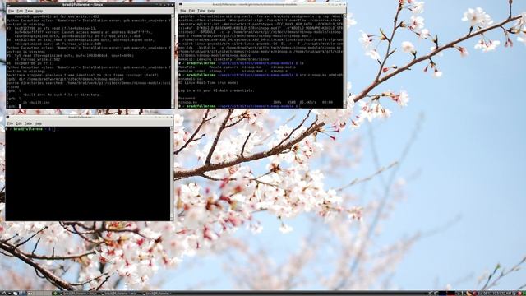Viewport: 526px width, 296px height.
Task: Click the window icon of the gdb terminal
Action: [x=8, y=5]
